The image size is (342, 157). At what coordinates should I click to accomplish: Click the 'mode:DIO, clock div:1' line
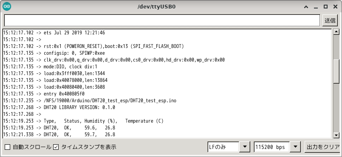[50, 67]
